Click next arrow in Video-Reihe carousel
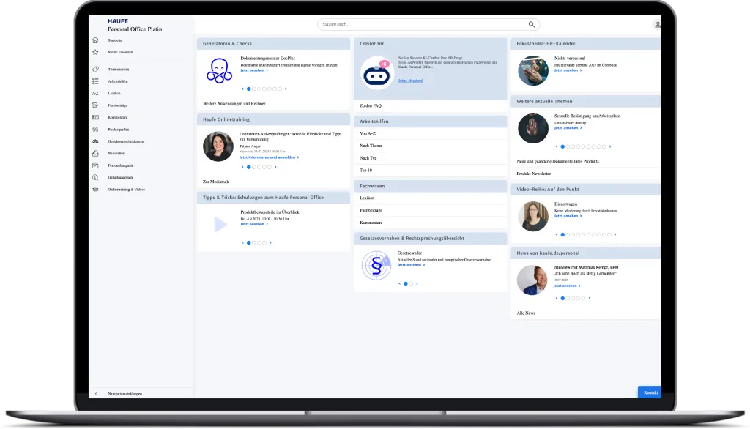The height and width of the screenshot is (429, 750). (x=615, y=235)
